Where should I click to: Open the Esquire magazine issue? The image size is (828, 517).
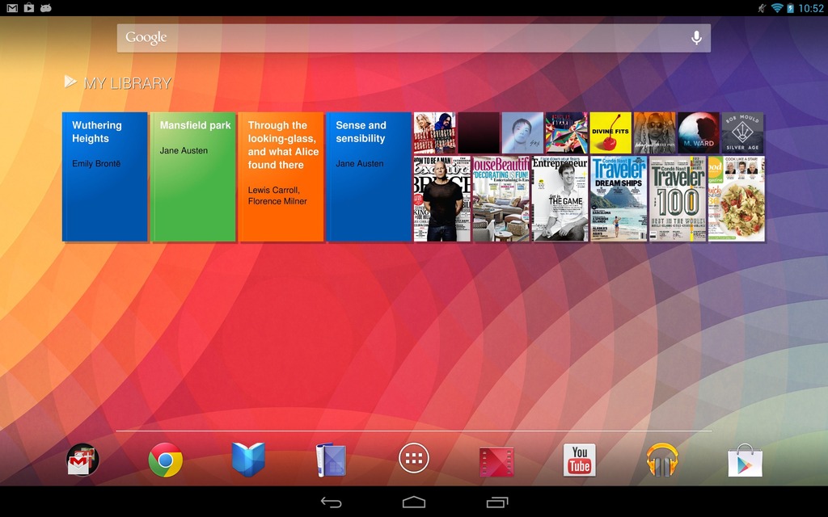[x=442, y=199]
